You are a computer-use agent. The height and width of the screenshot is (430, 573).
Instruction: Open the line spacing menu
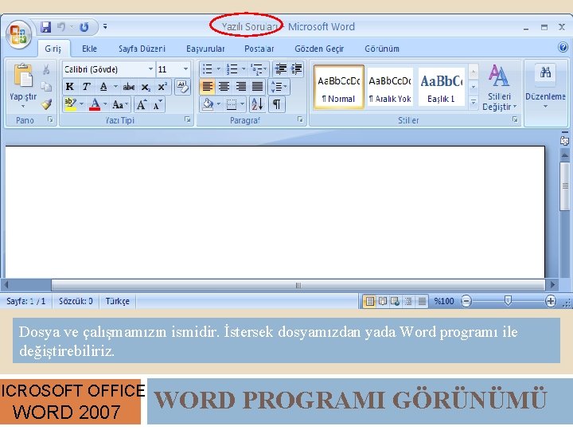click(279, 87)
